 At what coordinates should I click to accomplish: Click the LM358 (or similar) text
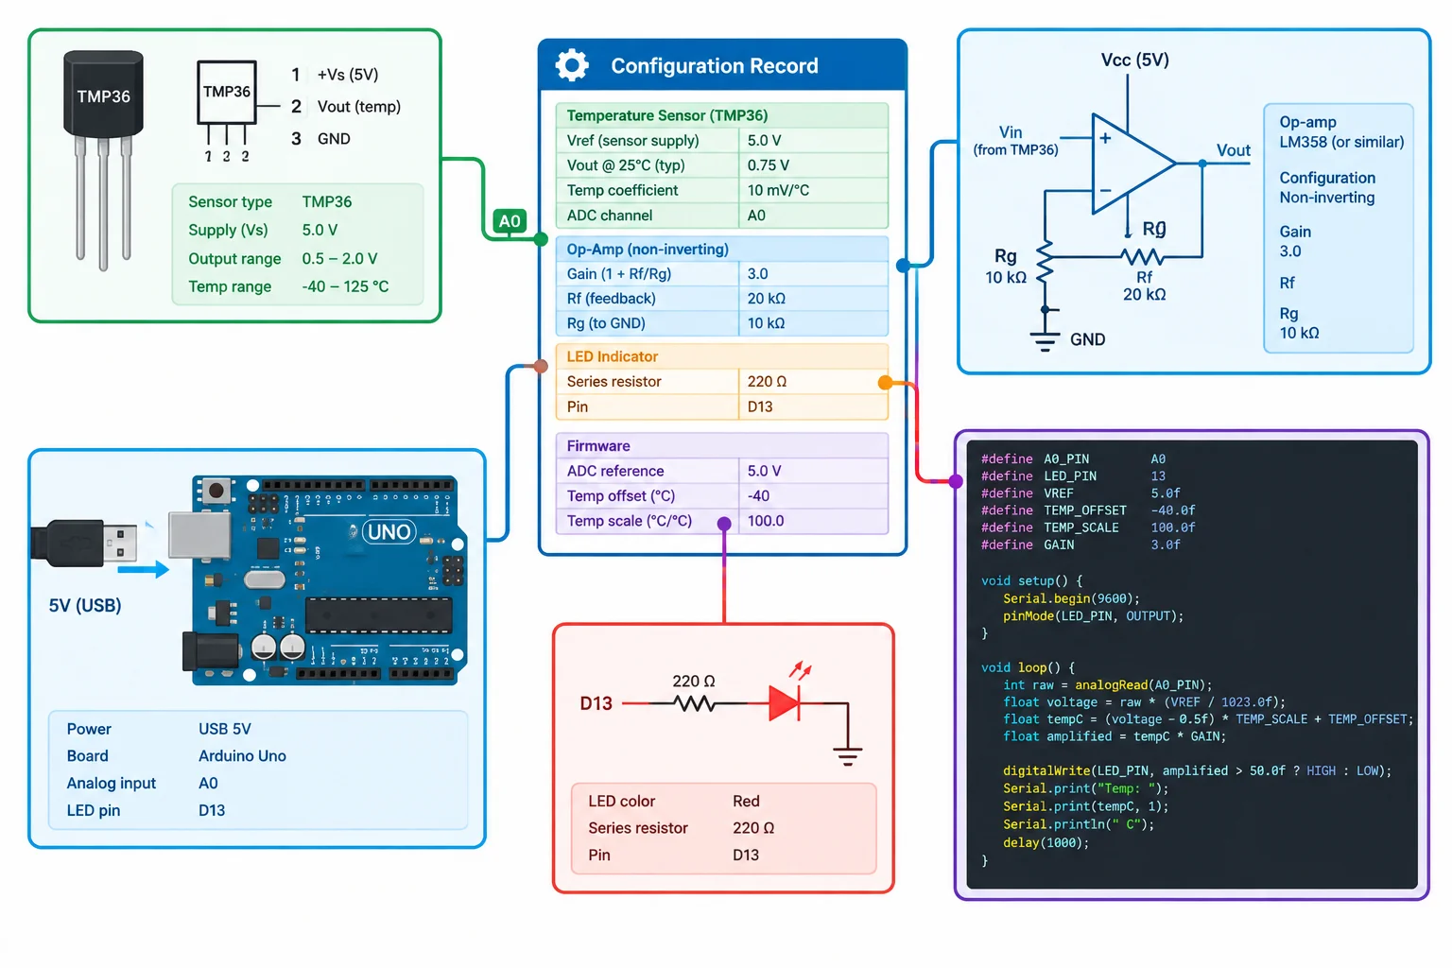[x=1341, y=143]
